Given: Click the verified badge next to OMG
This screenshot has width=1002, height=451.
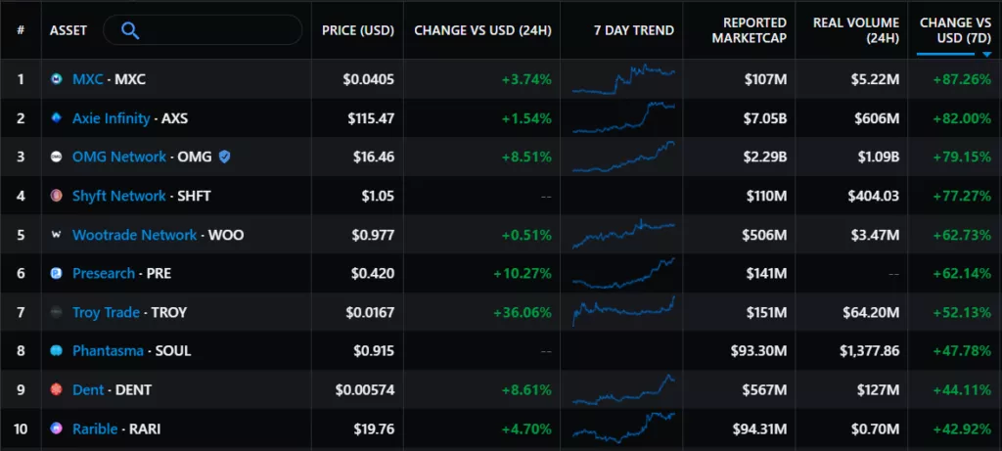Looking at the screenshot, I should click(225, 157).
